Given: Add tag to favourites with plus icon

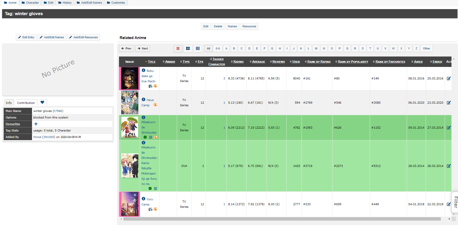Looking at the screenshot, I should pyautogui.click(x=36, y=124).
